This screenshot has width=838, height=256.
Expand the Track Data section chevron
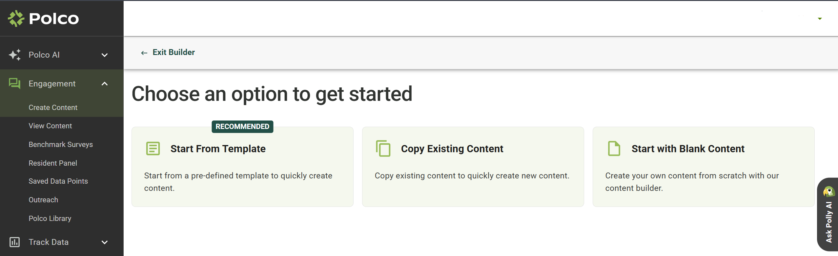105,242
